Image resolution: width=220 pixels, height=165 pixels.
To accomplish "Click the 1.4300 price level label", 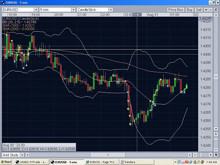I will pos(206,55).
